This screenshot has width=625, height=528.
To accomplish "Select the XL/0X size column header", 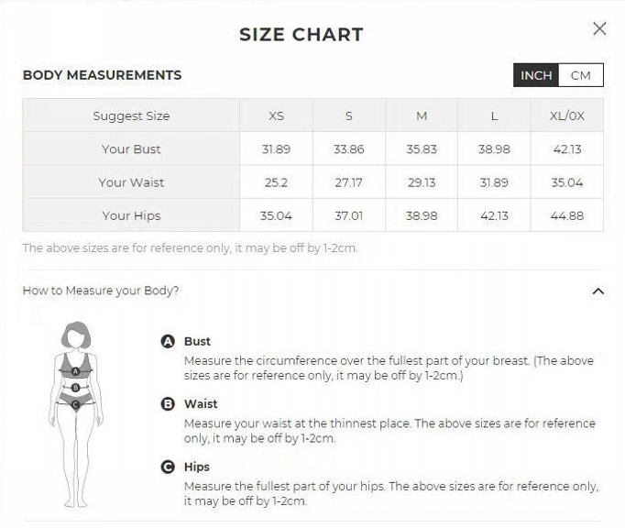I will [567, 116].
